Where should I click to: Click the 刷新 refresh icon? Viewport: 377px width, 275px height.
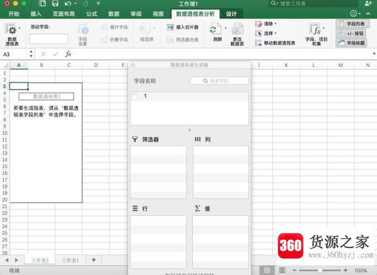215,29
